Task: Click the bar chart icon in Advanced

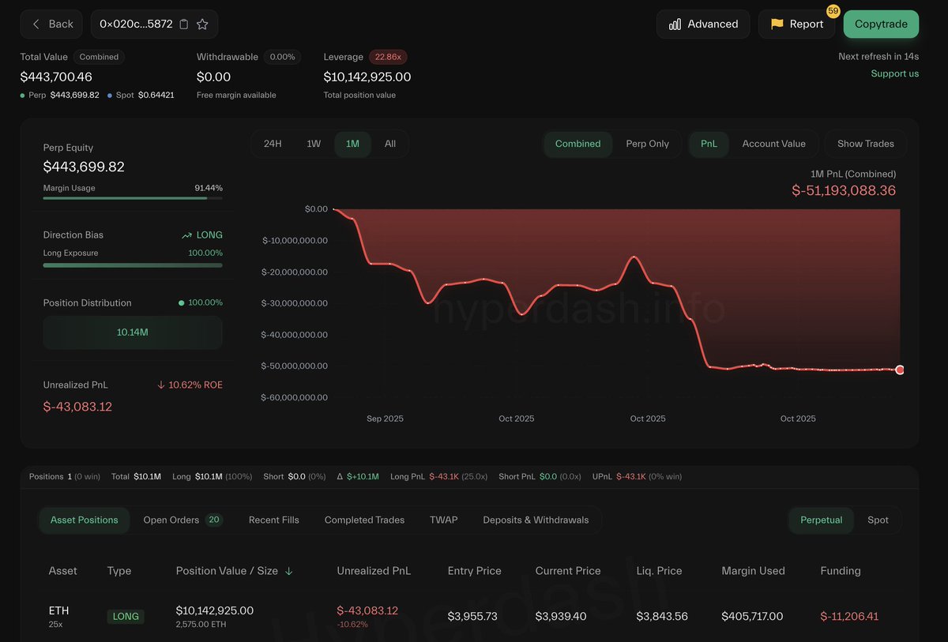Action: coord(675,24)
